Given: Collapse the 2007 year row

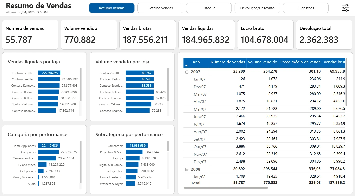Looking at the screenshot, I should click(x=187, y=72).
